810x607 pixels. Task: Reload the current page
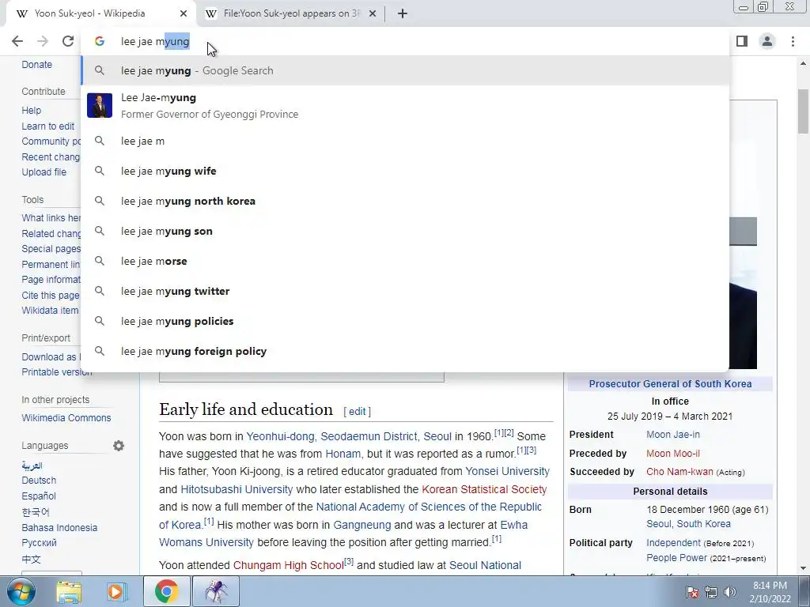68,41
